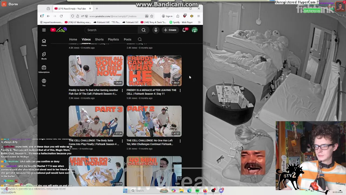Open the browser application hamburger menu
This screenshot has height=195, width=346.
(198, 16)
